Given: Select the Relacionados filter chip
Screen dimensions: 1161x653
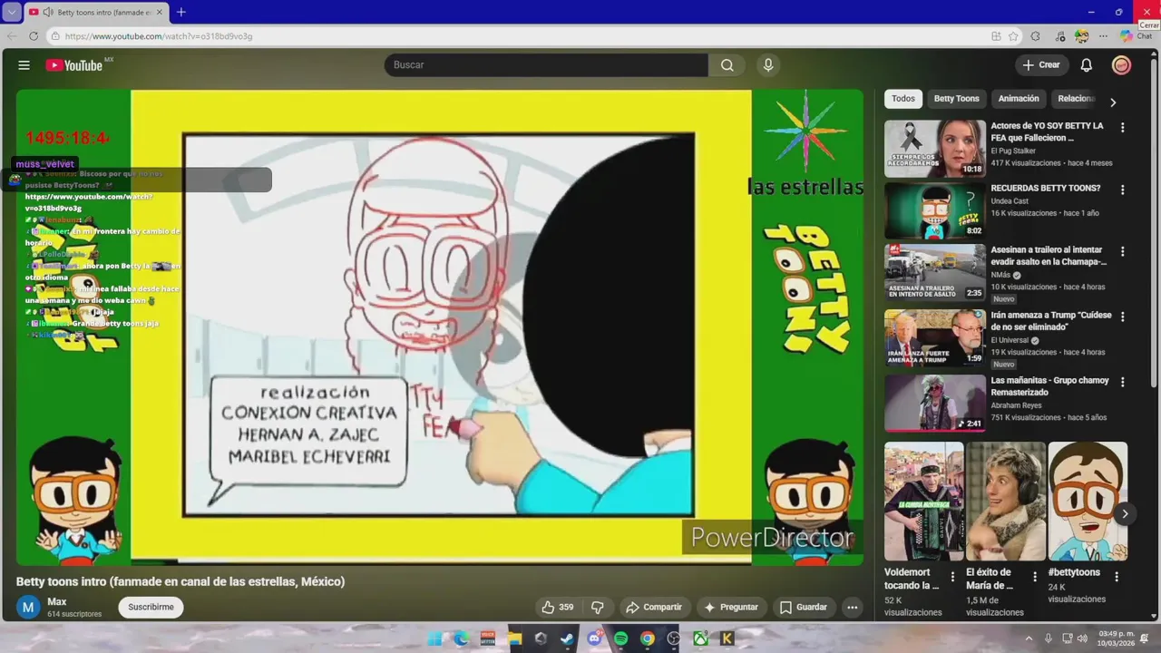Looking at the screenshot, I should [1077, 99].
